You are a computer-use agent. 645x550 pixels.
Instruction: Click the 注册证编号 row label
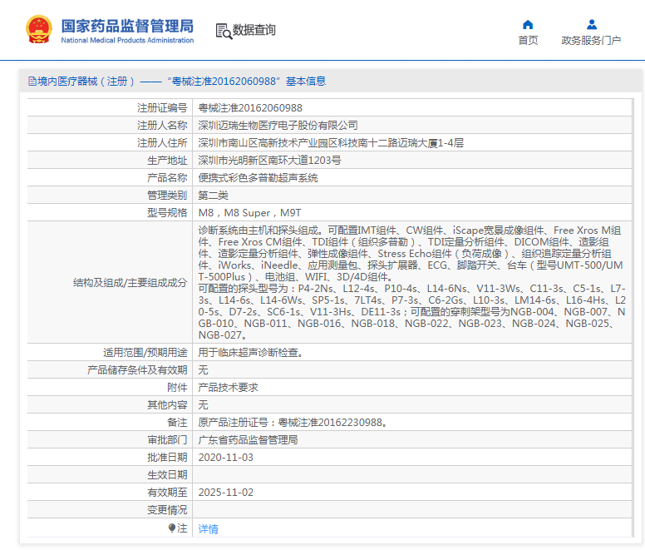[x=162, y=108]
